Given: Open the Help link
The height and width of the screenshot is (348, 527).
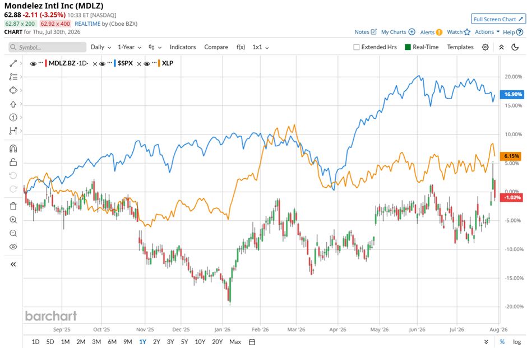Looking at the screenshot, I should coord(513,33).
